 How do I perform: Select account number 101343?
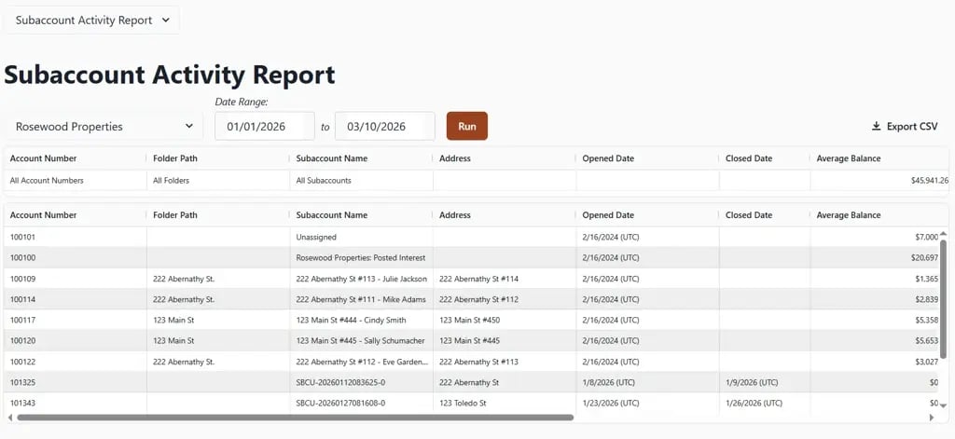(22, 403)
